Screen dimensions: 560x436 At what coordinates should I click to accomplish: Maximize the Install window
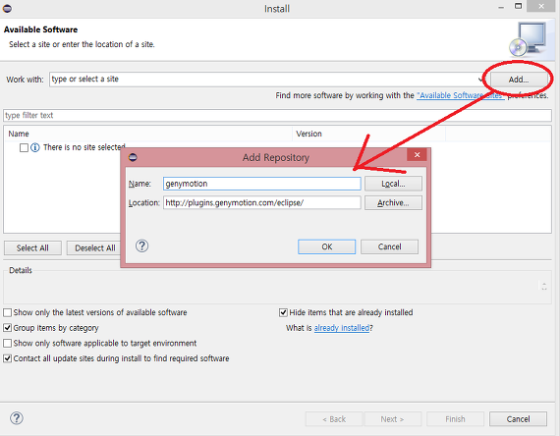pos(518,7)
